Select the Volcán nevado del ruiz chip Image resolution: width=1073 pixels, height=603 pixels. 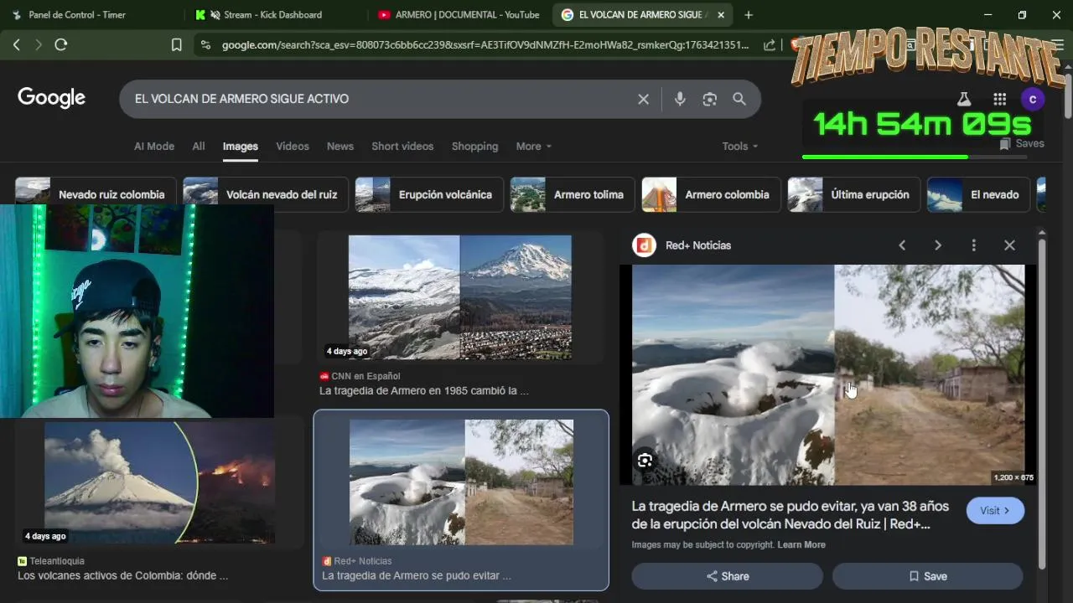[264, 194]
